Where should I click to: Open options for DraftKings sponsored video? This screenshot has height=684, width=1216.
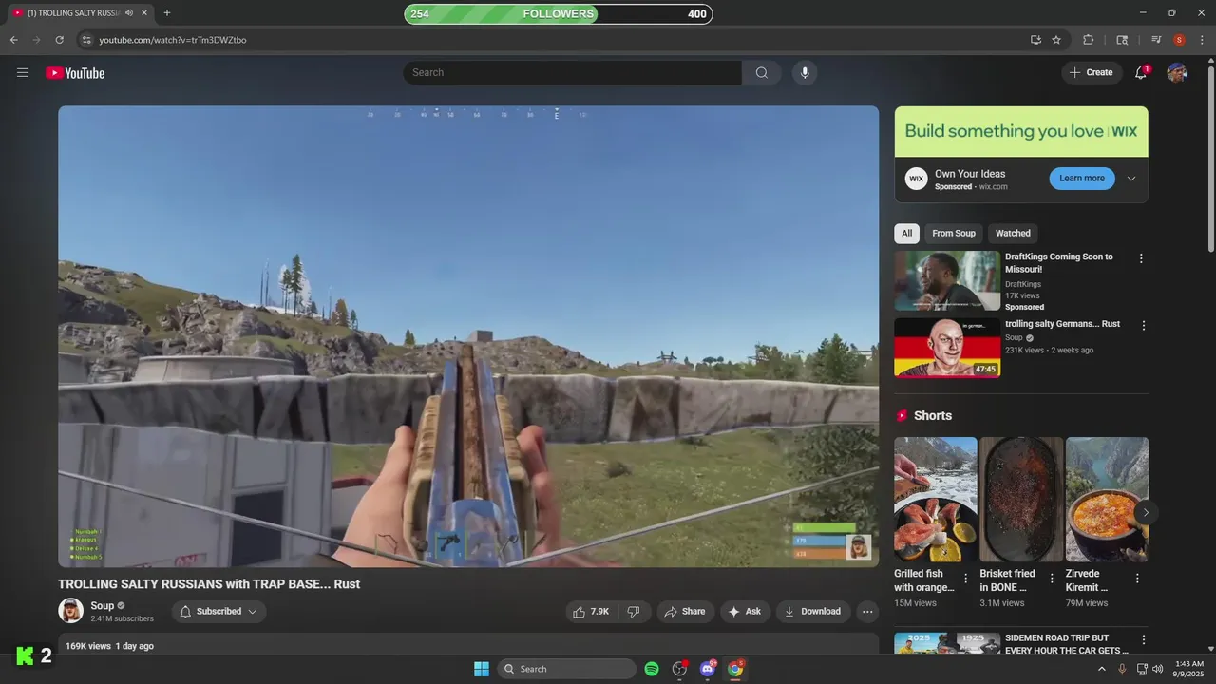click(x=1141, y=258)
